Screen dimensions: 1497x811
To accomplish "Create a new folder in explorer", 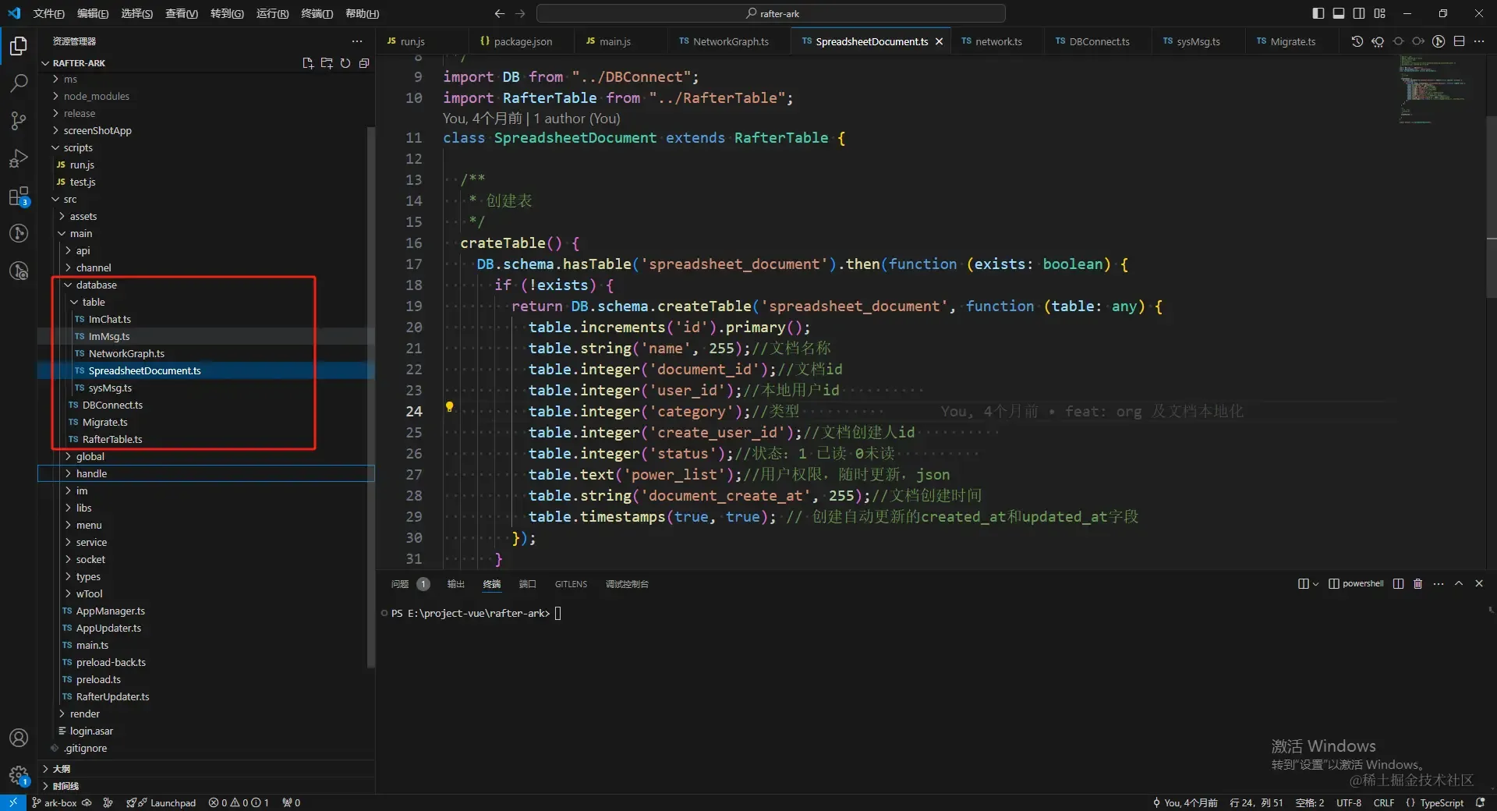I will (x=327, y=63).
